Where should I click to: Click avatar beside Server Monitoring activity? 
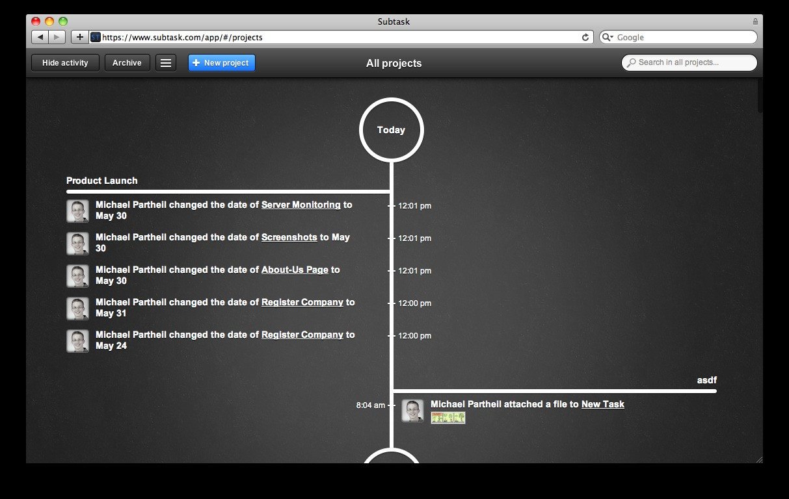click(77, 211)
